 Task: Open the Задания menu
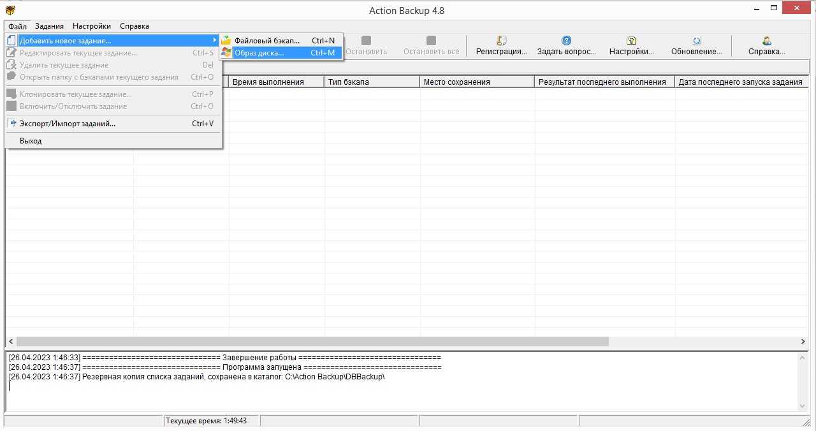(x=49, y=26)
